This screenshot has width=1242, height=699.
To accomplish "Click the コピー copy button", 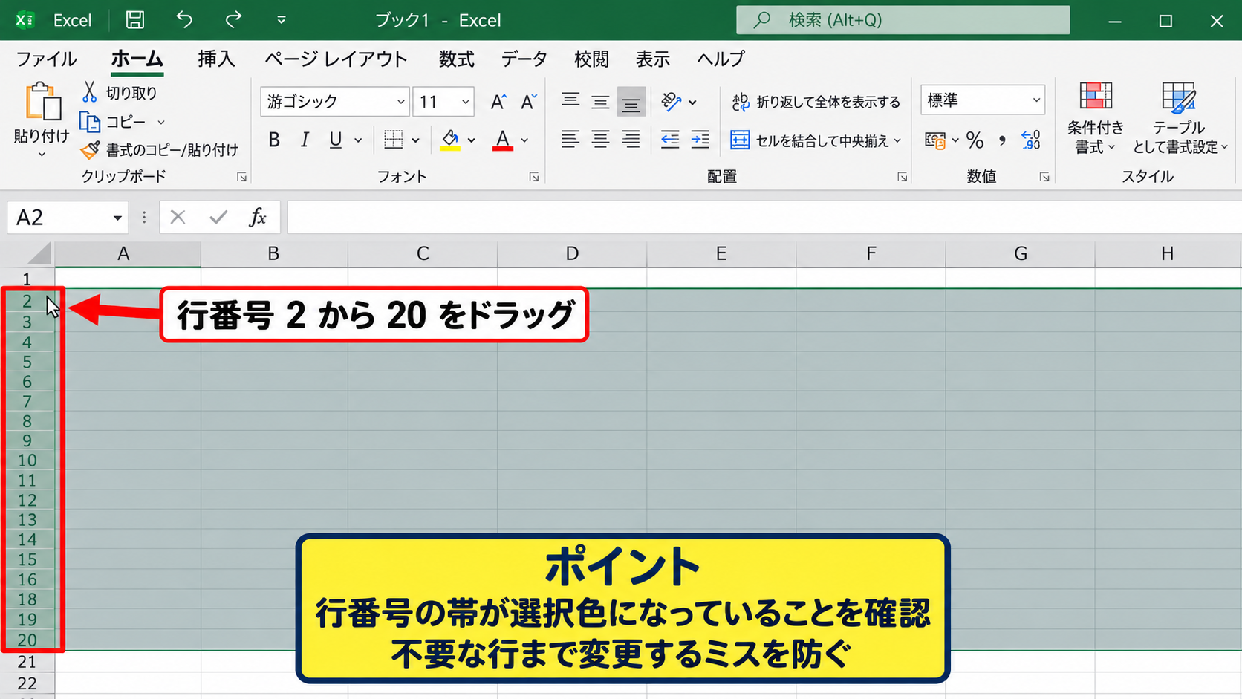I will click(113, 122).
